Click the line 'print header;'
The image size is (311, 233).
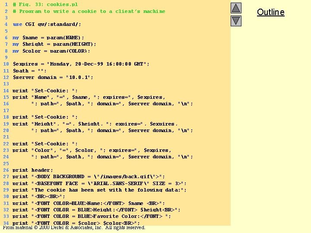coord(33,170)
